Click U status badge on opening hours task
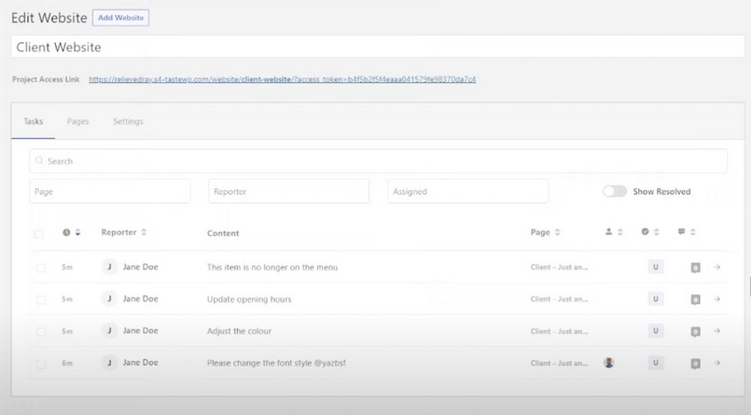 (x=656, y=299)
